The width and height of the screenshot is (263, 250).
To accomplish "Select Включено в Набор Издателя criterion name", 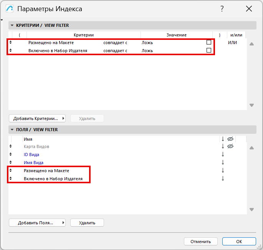I will (58, 51).
